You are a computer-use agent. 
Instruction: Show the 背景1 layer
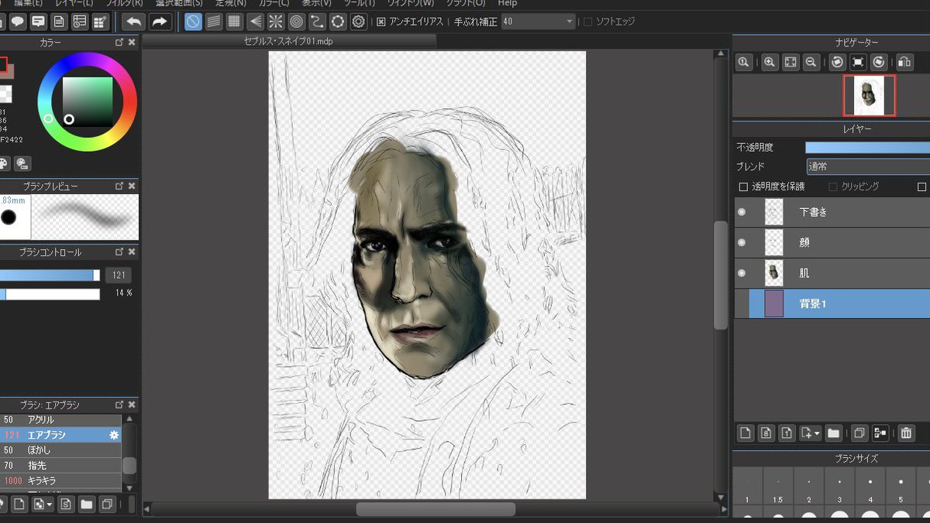pos(742,304)
